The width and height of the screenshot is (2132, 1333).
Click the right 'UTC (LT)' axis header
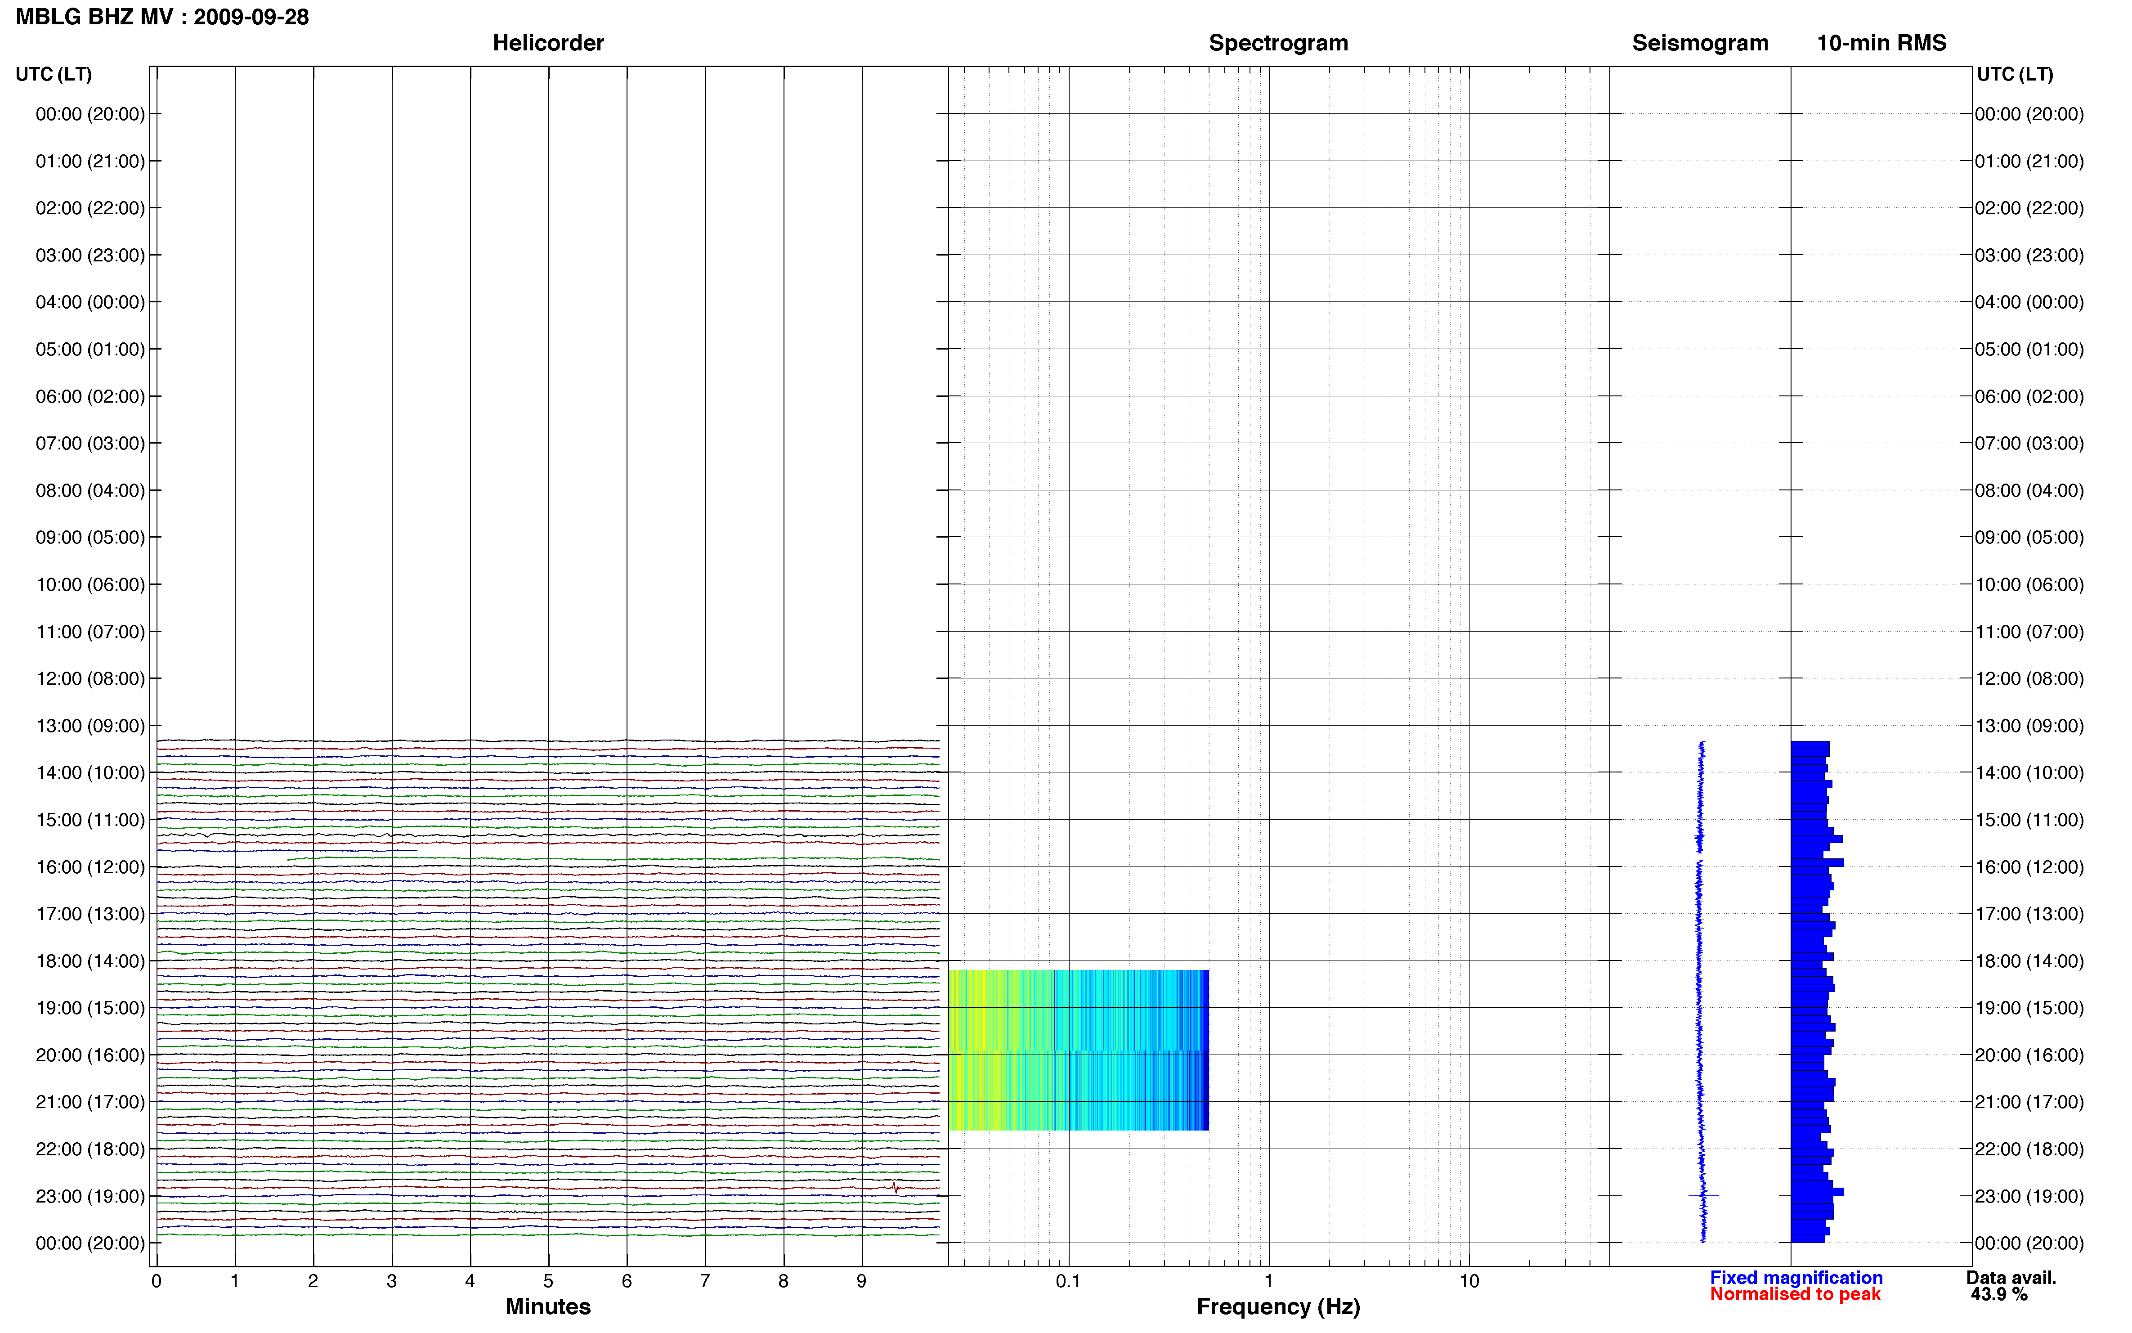[2015, 74]
